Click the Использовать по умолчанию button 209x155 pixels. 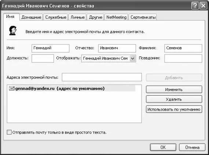[174, 109]
